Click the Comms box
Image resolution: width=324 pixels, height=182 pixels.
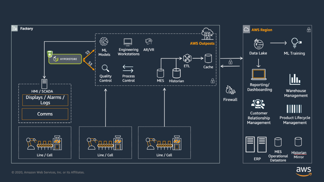pos(45,114)
